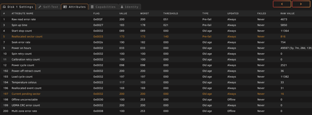Click the Raw Value column header
The width and height of the screenshot is (312, 115).
(288, 13)
